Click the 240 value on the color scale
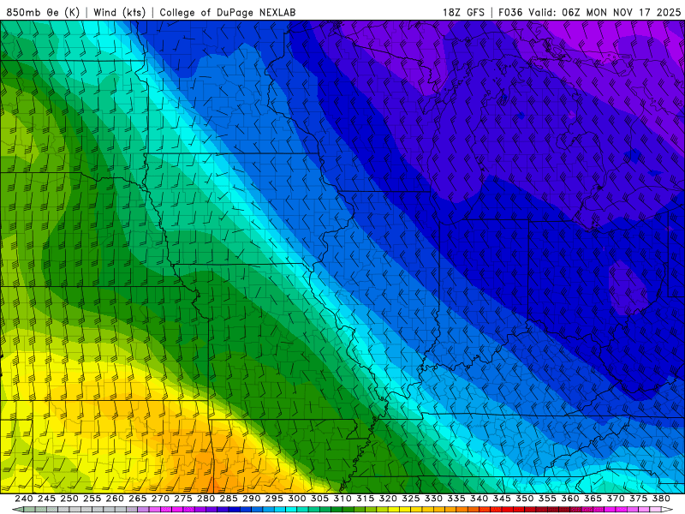Viewport: 685px width, 514px height. (24, 499)
